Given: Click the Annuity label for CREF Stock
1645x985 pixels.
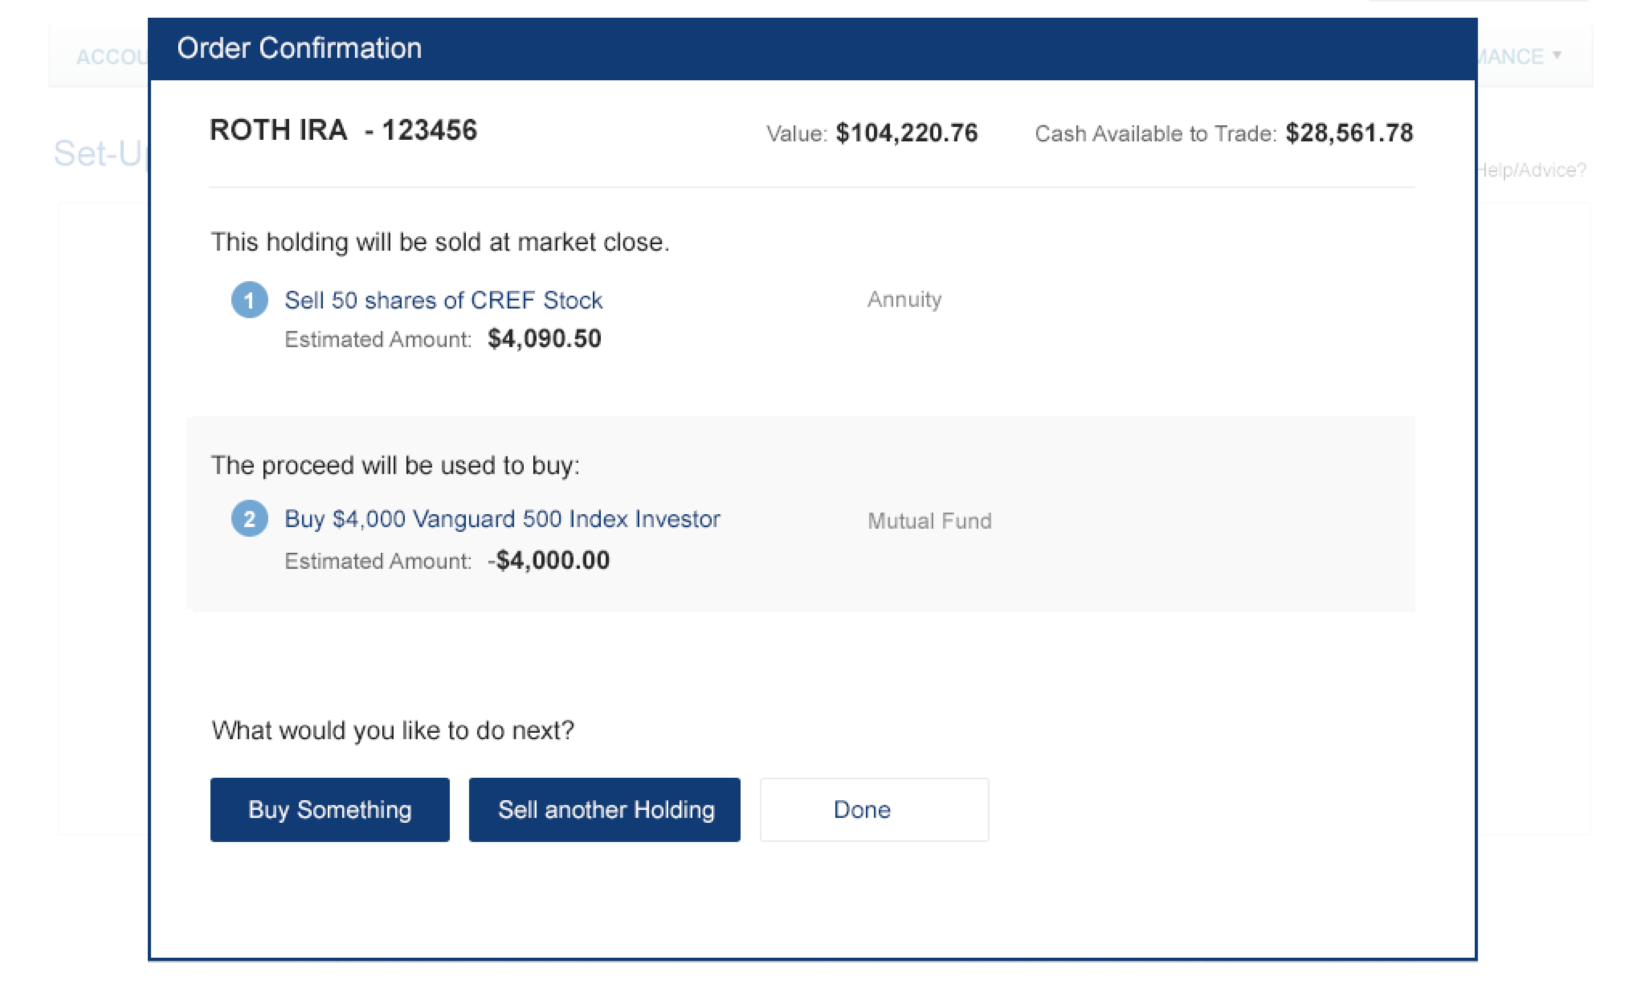Looking at the screenshot, I should click(x=904, y=300).
